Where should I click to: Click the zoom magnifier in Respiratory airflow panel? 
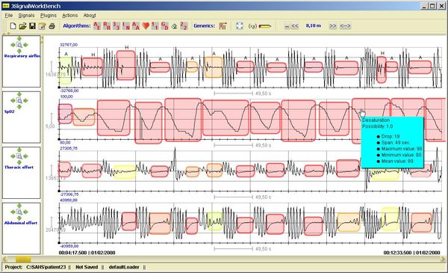[x=19, y=45]
